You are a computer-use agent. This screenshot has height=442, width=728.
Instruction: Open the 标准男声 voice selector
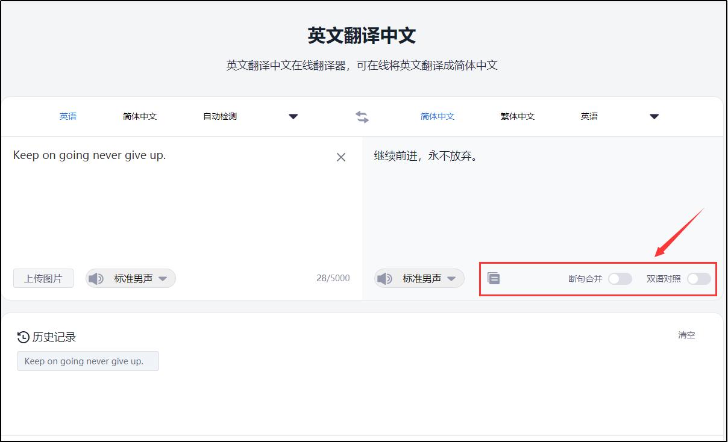[x=130, y=278]
